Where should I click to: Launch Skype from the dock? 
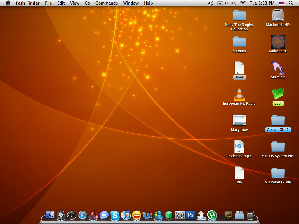(115, 216)
